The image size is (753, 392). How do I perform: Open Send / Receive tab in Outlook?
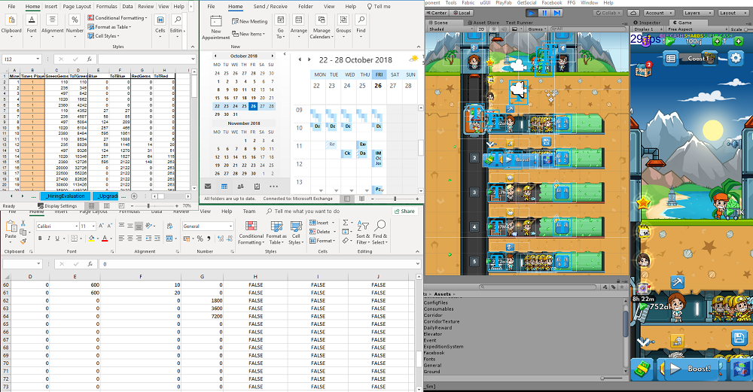click(x=270, y=7)
